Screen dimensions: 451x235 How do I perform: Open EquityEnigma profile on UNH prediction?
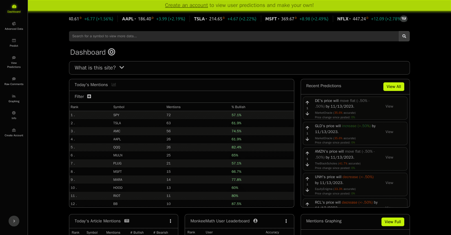324,189
